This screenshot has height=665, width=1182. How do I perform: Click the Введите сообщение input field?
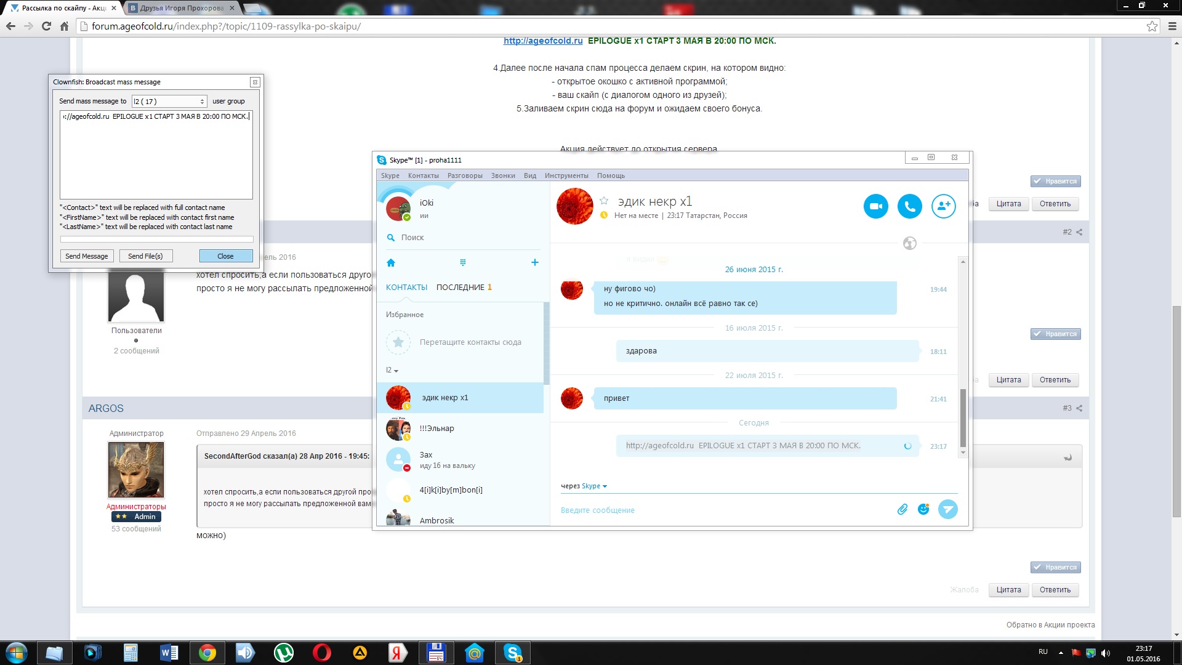coord(720,510)
